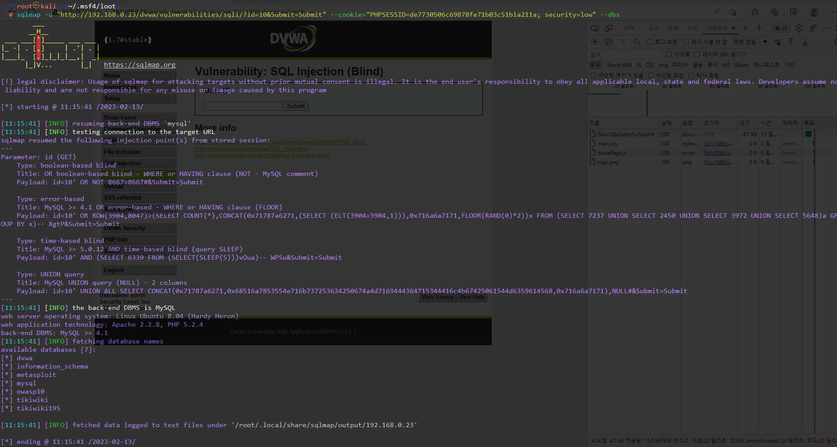The height and width of the screenshot is (447, 837).
Task: Click the red marker in network overview timeline
Action: coord(647,103)
